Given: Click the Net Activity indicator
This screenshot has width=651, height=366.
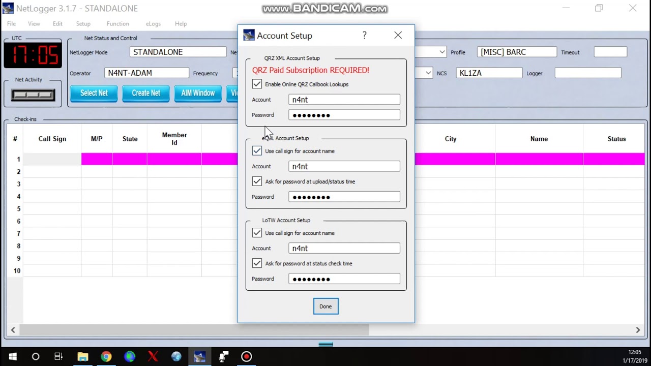Looking at the screenshot, I should click(x=33, y=95).
